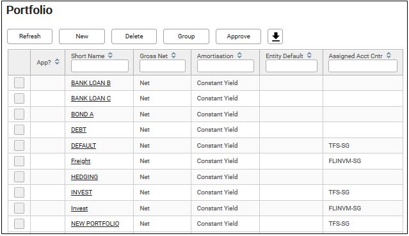Image resolution: width=409 pixels, height=236 pixels.
Task: Click the Group button
Action: coord(186,36)
